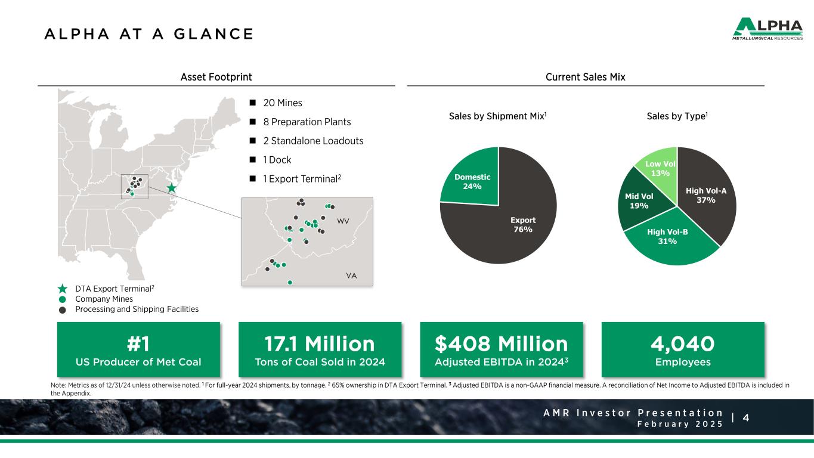This screenshot has width=814, height=458.
Task: Click the Asset Footprint section heading
Action: coord(216,77)
